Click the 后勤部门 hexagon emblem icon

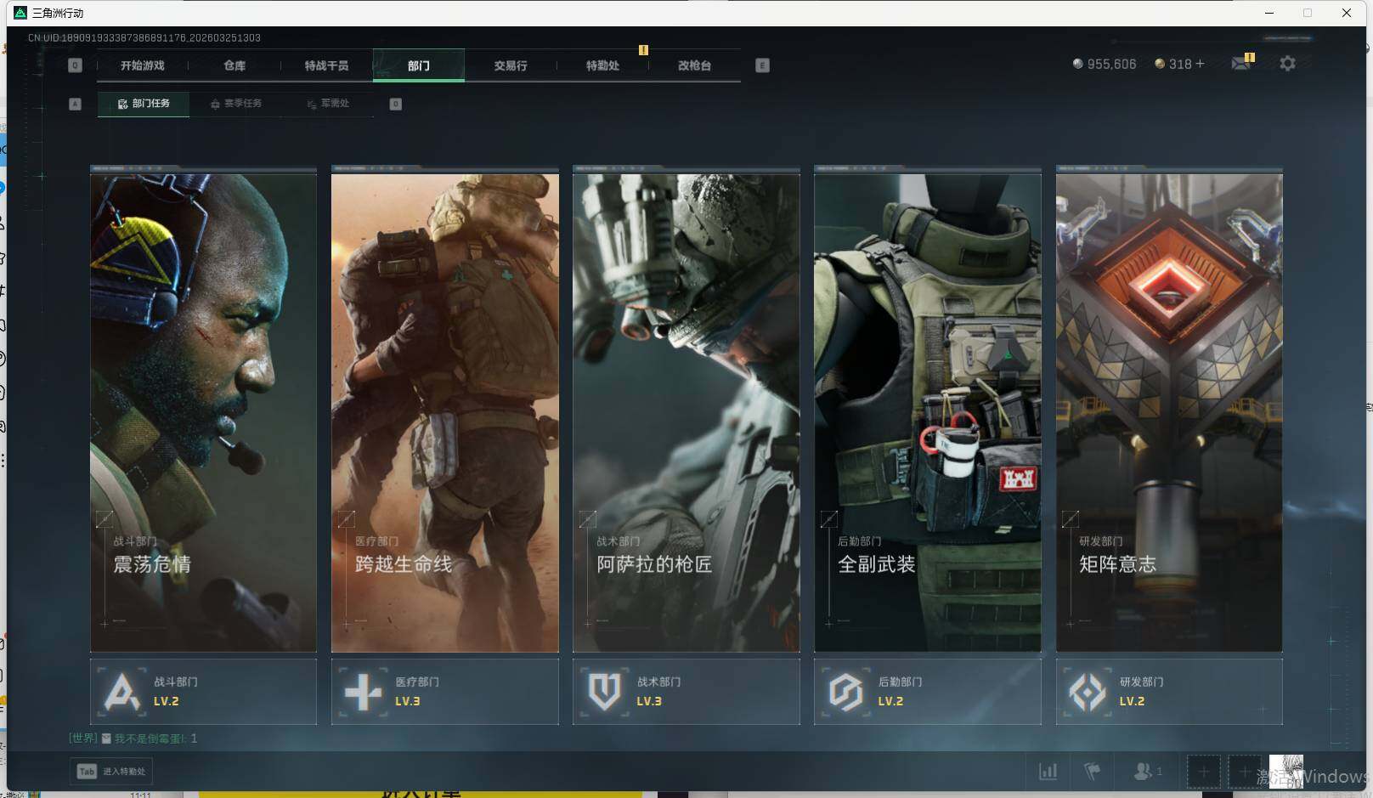tap(845, 692)
